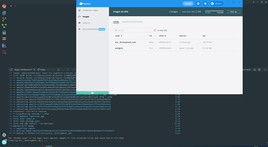Toggle the In Use only checkbox

pos(155,30)
